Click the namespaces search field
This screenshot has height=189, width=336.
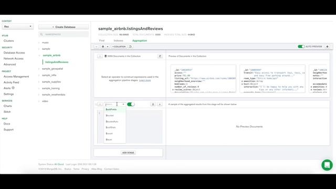point(64,34)
